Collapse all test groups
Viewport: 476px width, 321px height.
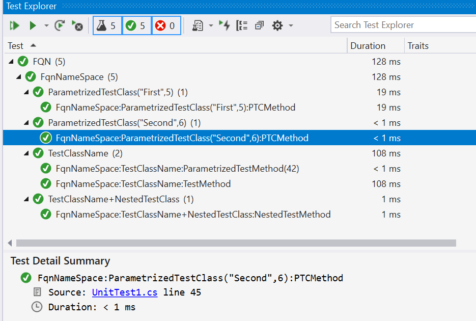(x=259, y=25)
